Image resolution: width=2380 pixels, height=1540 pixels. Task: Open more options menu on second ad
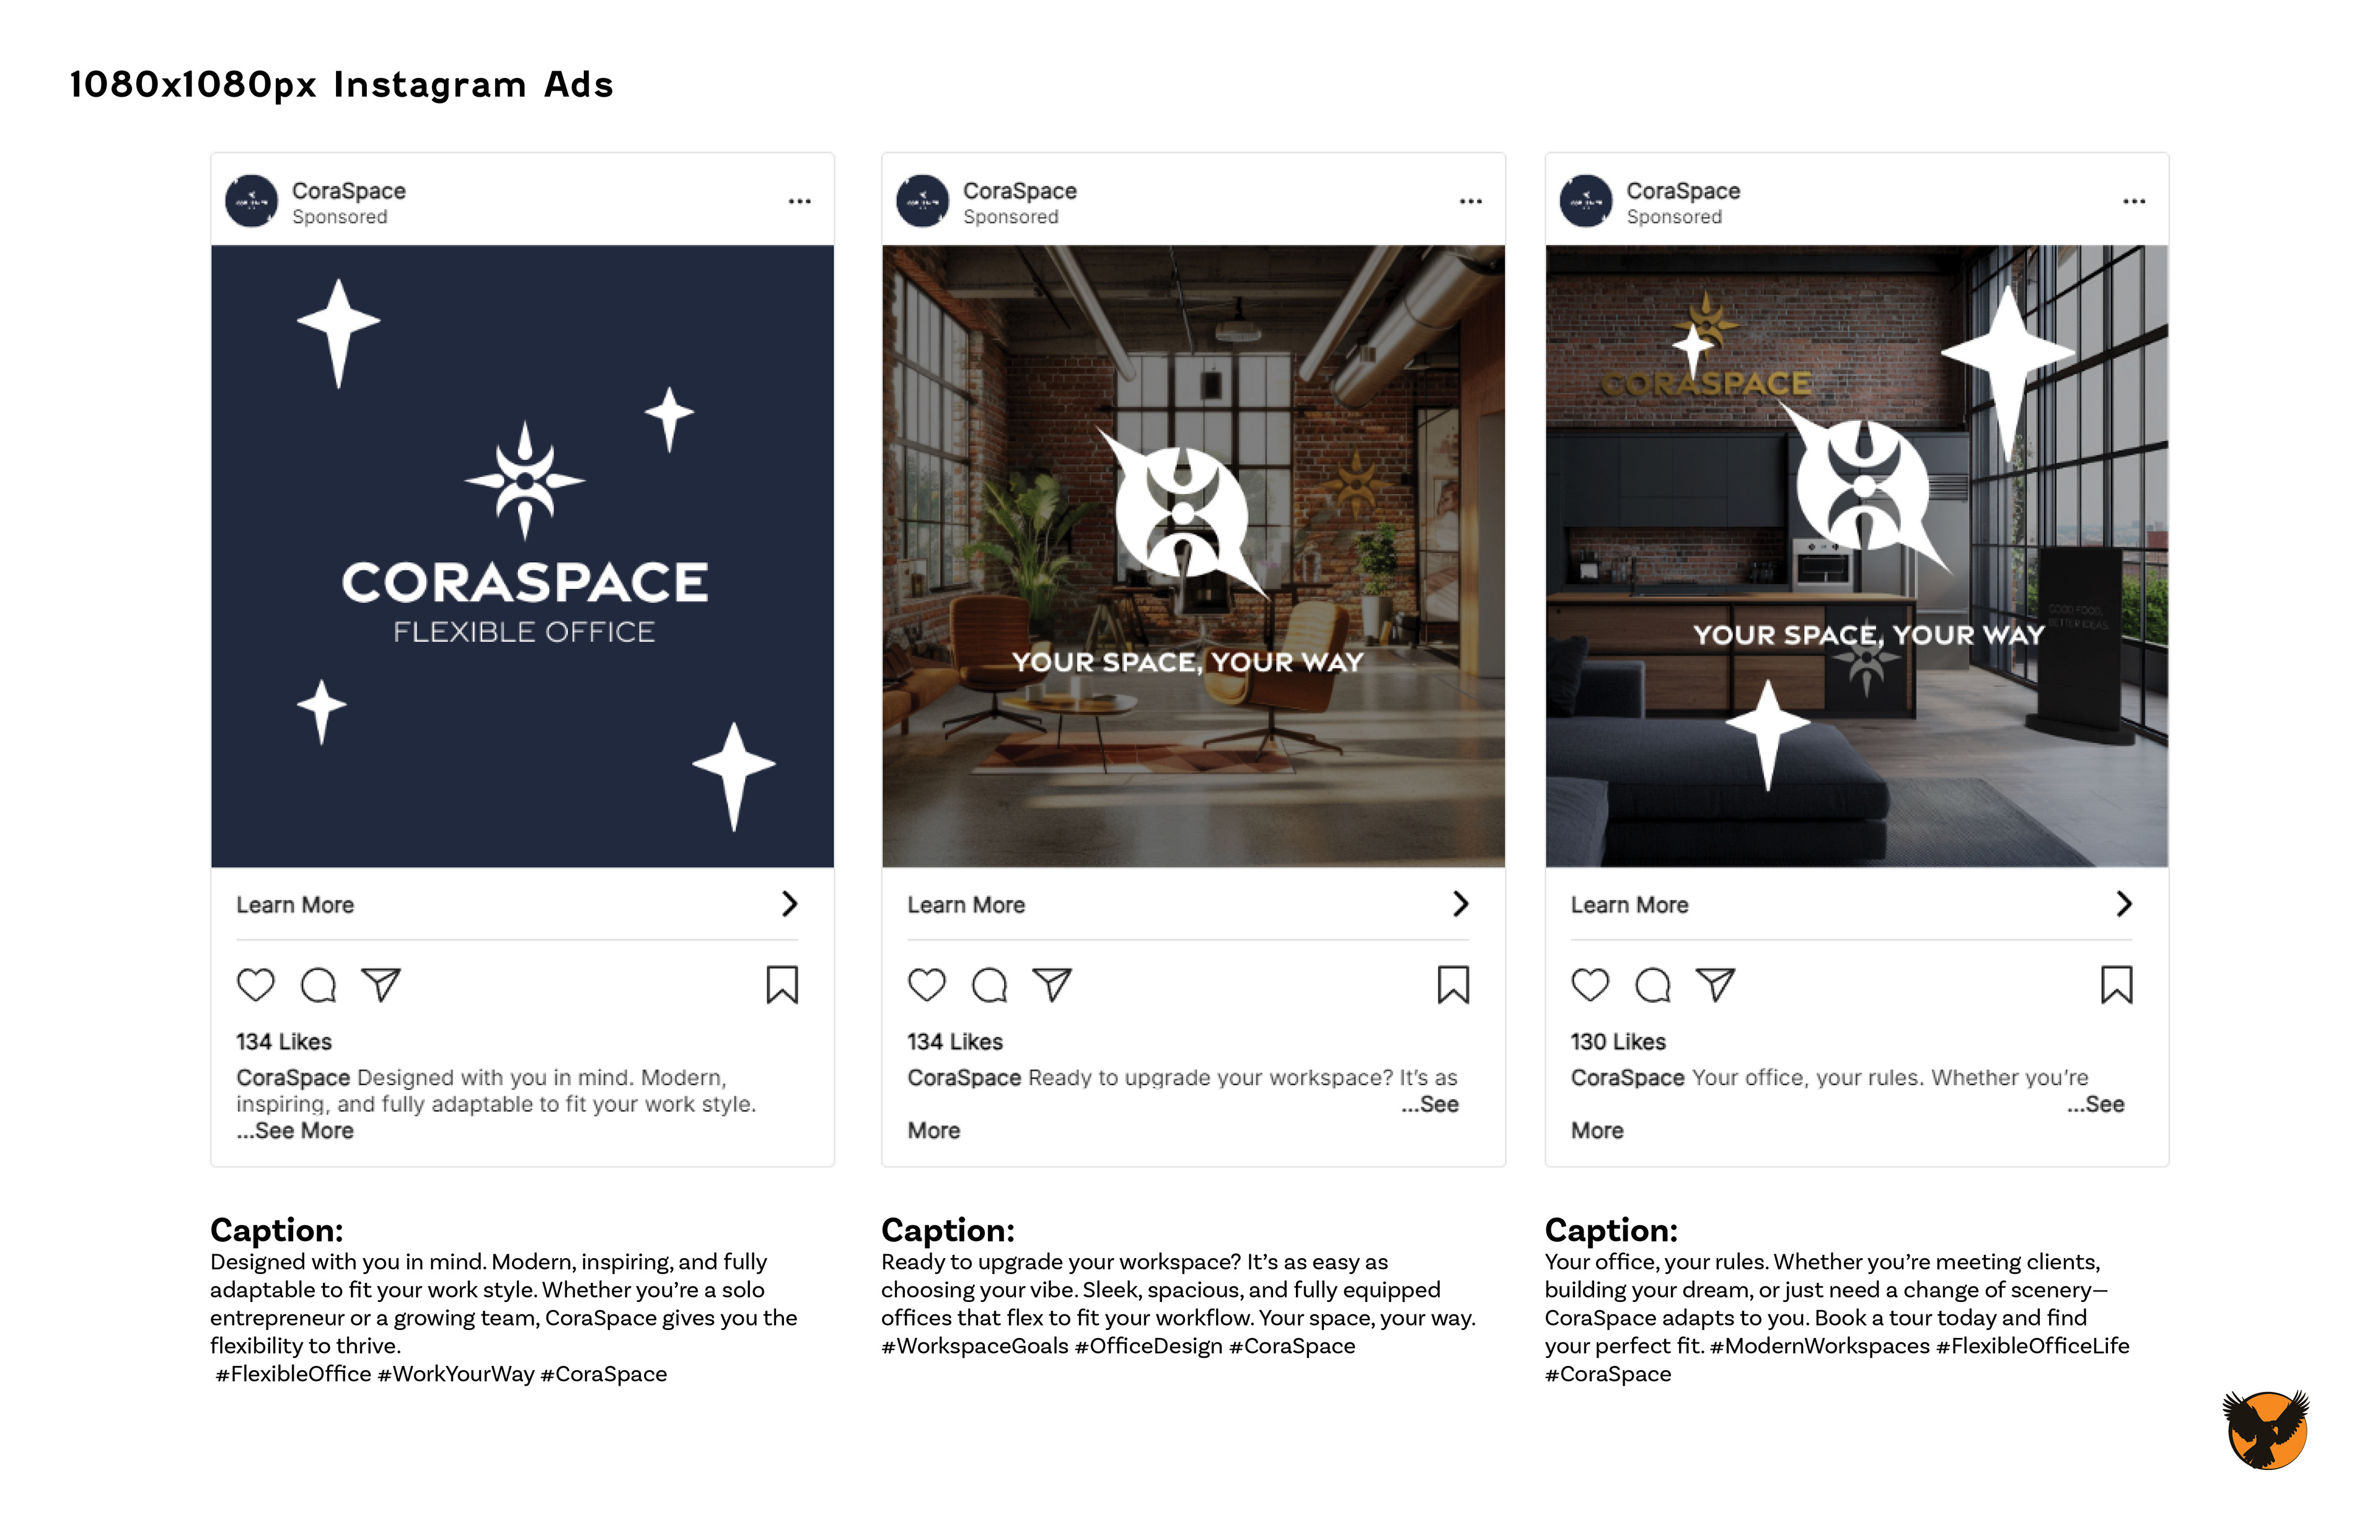(x=1470, y=201)
